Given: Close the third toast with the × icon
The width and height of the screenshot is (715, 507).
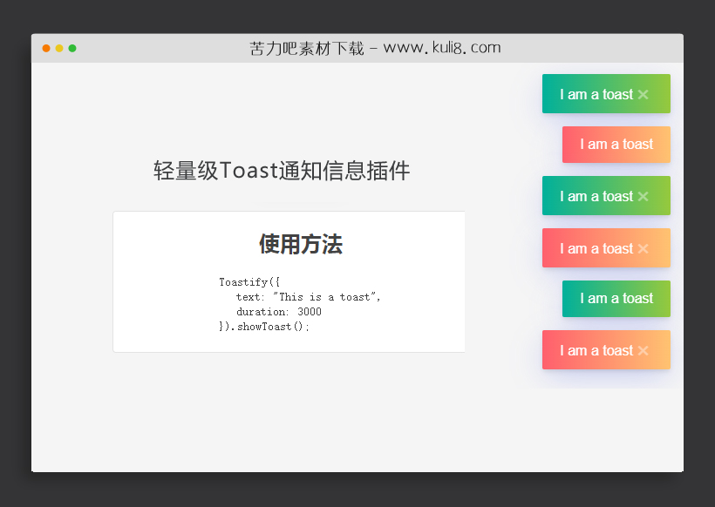Looking at the screenshot, I should point(643,196).
